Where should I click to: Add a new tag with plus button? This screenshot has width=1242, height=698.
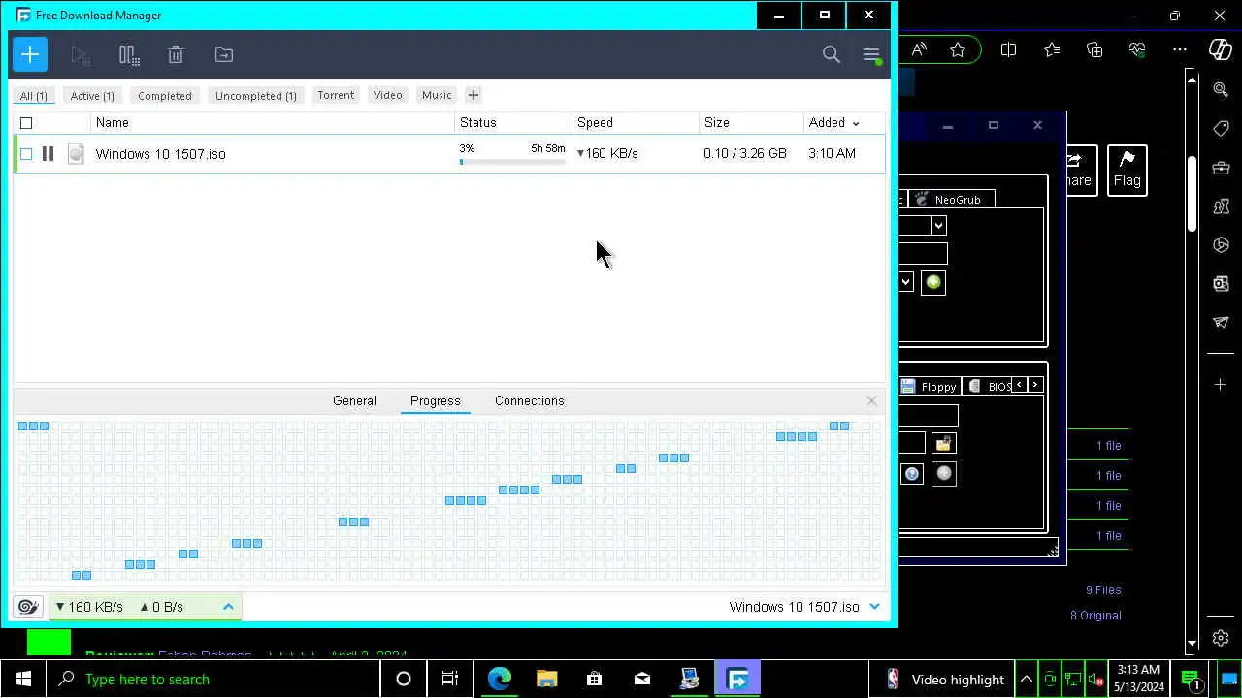474,95
